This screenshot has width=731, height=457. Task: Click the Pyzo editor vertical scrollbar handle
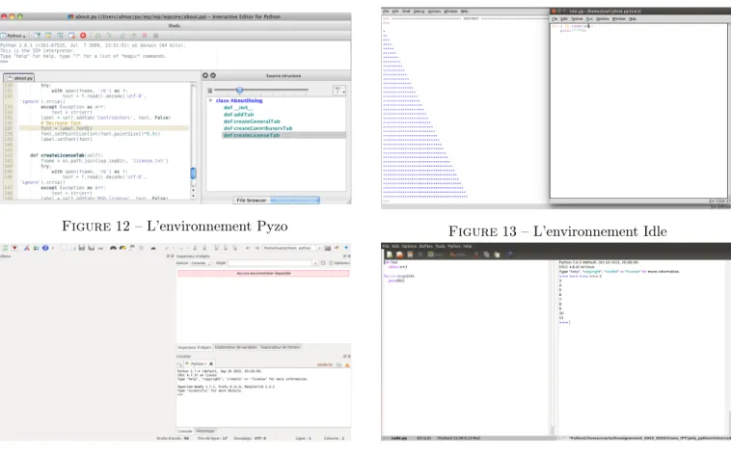tap(194, 174)
